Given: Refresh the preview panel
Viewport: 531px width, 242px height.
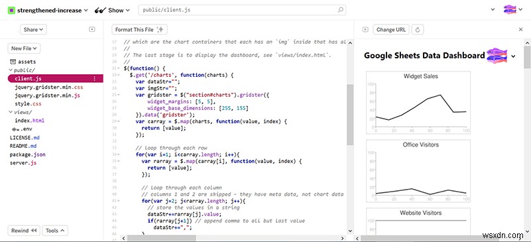Looking at the screenshot, I should coord(418,29).
